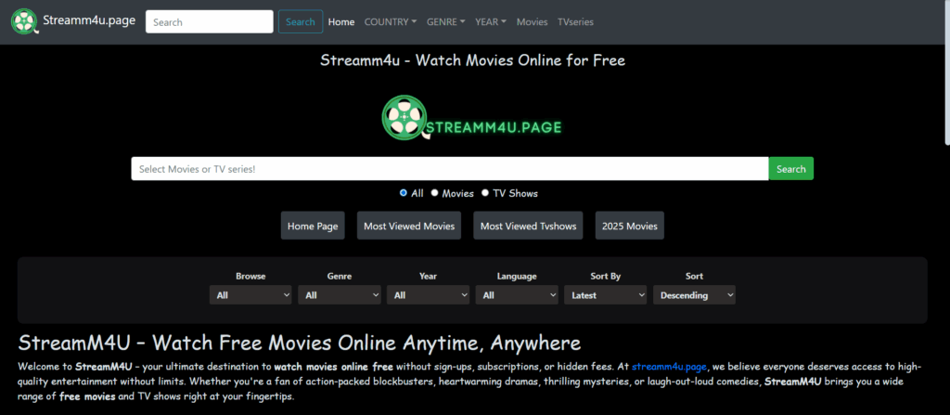The width and height of the screenshot is (950, 415).
Task: Click the streamm4u.page hyperlink in text
Action: pos(669,367)
